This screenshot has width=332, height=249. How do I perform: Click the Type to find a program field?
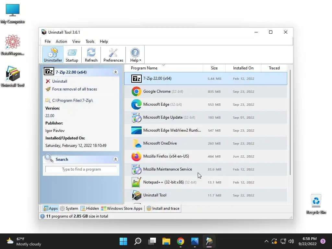coord(81,169)
